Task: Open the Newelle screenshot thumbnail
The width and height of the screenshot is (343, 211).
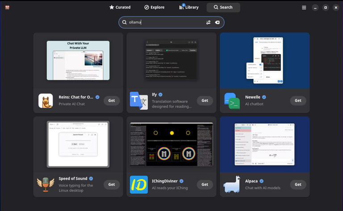Action: (265, 61)
